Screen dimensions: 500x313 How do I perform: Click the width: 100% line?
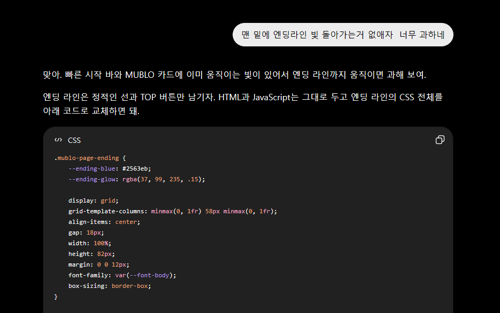coord(90,243)
